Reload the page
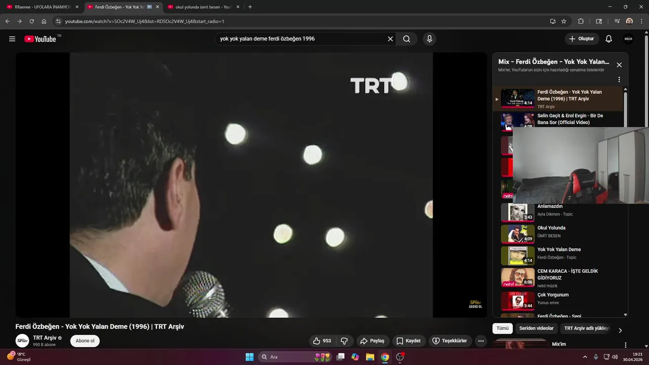 31,21
